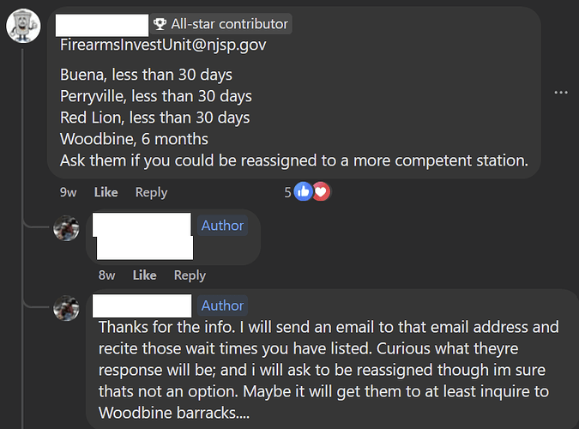Click the blue thumbs-up reaction icon
Screen dimensions: 579x429
(303, 191)
